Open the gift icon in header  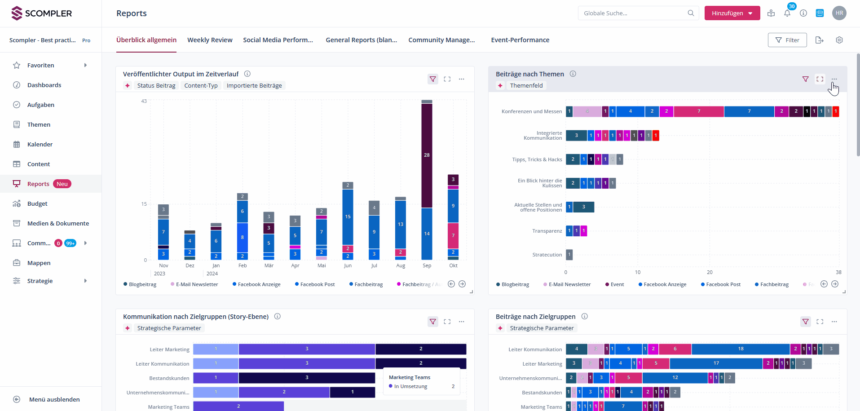771,13
